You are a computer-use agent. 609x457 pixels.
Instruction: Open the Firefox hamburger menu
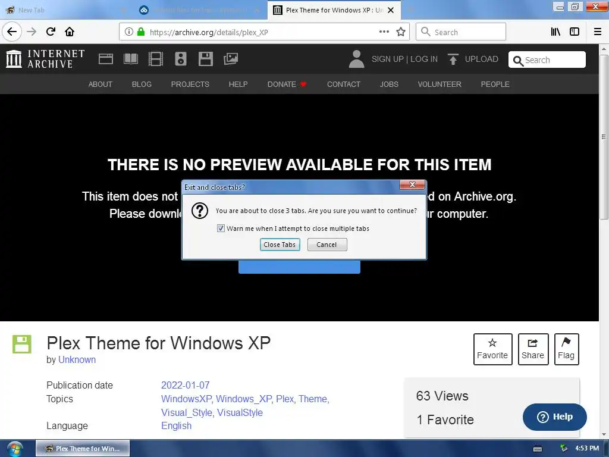597,32
